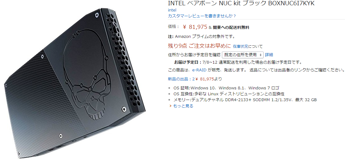Viewport: 345px width, 162px height.
Task: Click the カスタマーレビューを書きませんか link
Action: (x=202, y=16)
